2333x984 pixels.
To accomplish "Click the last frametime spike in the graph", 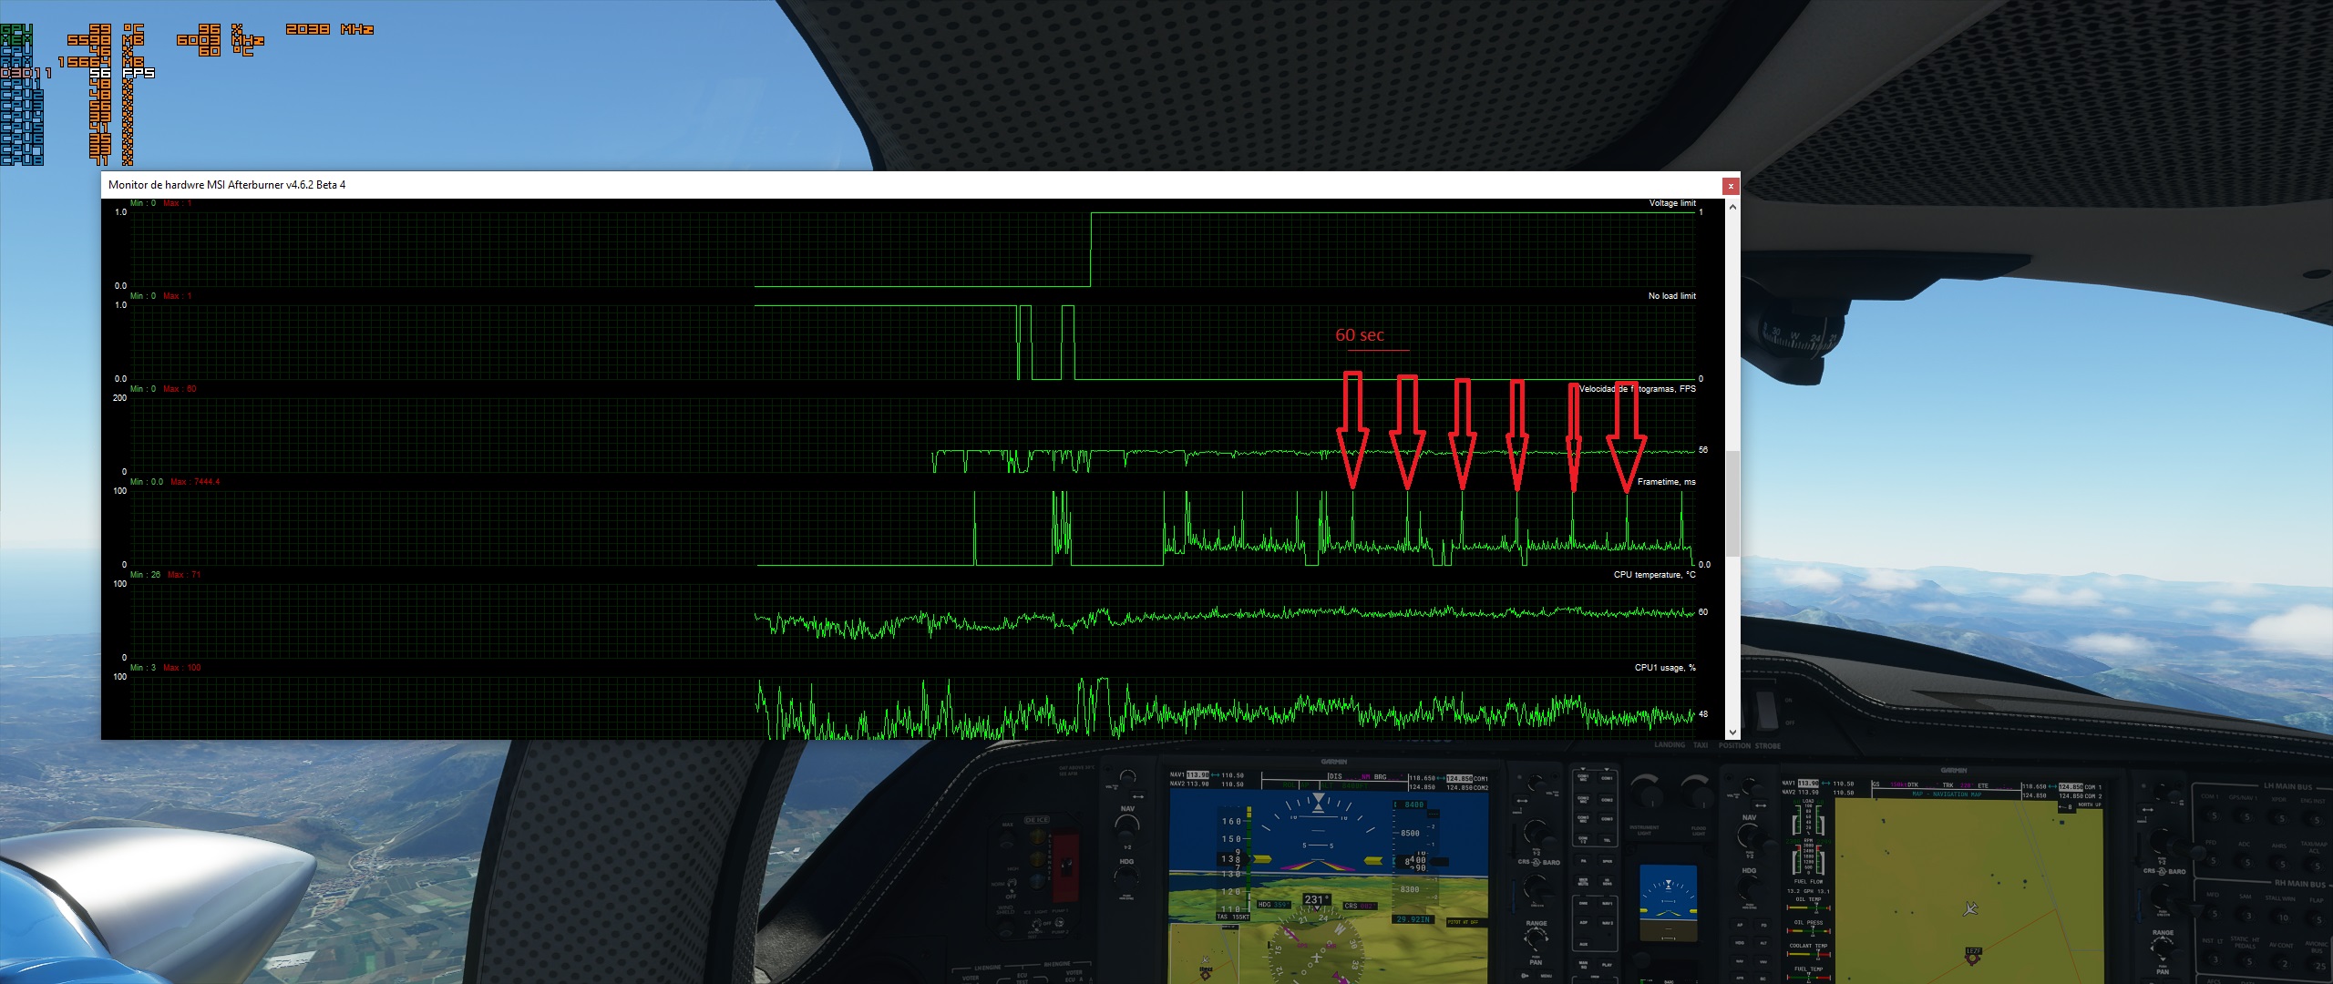I will tap(1682, 519).
